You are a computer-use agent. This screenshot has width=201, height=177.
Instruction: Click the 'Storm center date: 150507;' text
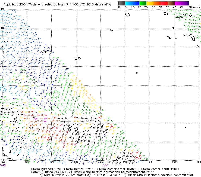click(118, 169)
